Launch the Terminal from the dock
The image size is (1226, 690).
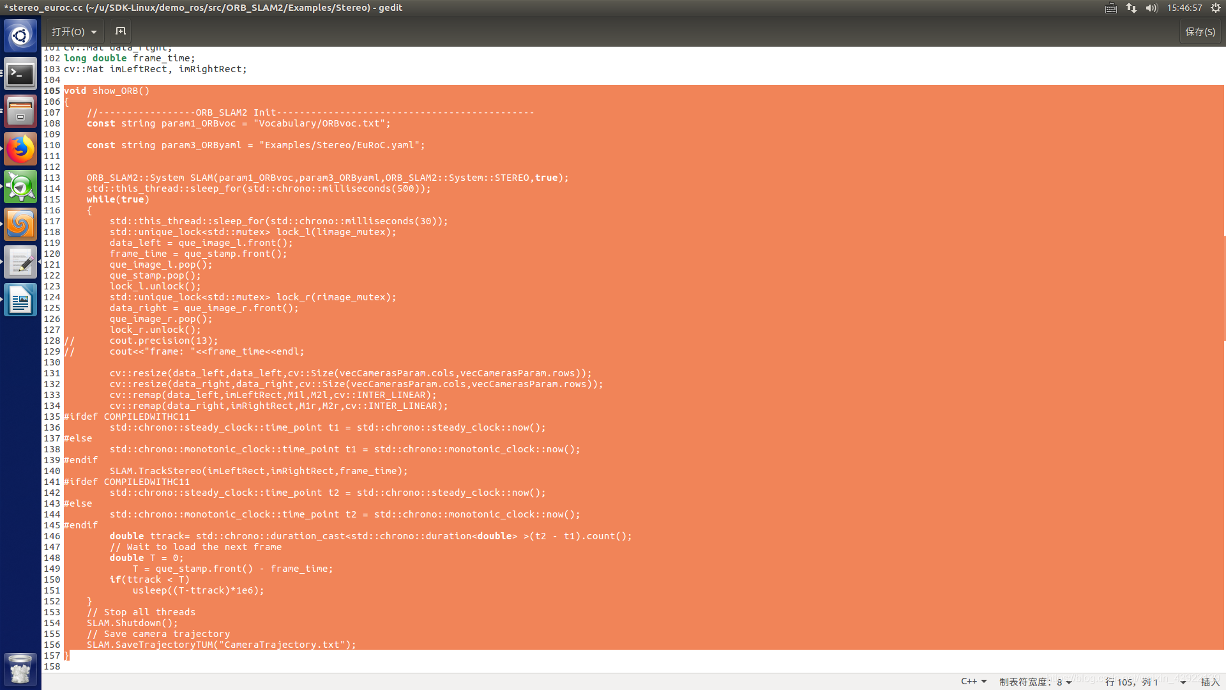tap(20, 74)
